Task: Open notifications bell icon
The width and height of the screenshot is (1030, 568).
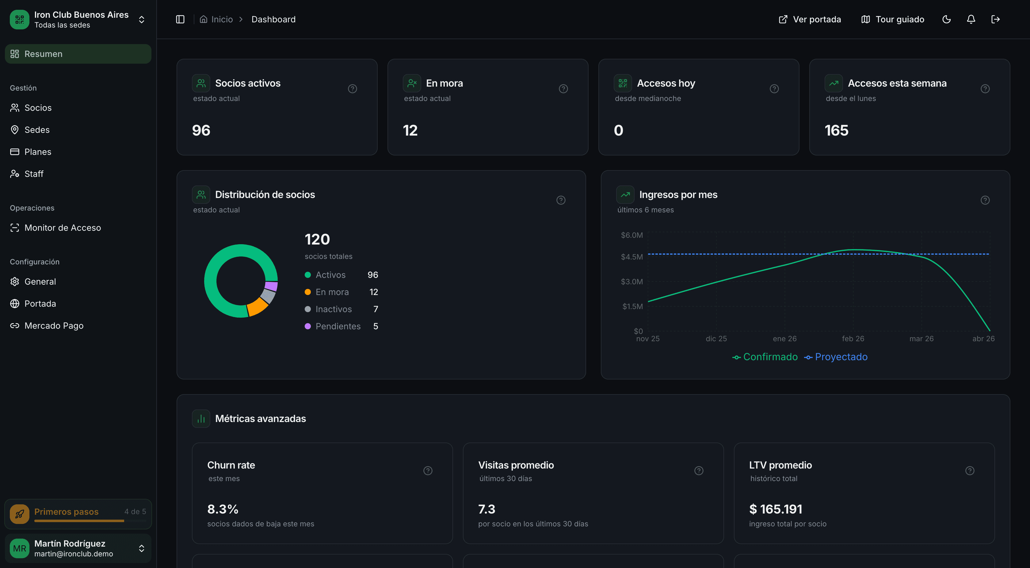Action: (x=971, y=19)
